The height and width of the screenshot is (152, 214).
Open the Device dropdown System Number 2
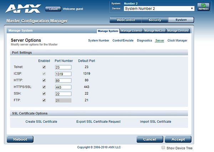(x=159, y=9)
